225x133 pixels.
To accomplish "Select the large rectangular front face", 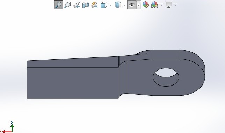I will click(x=73, y=83).
